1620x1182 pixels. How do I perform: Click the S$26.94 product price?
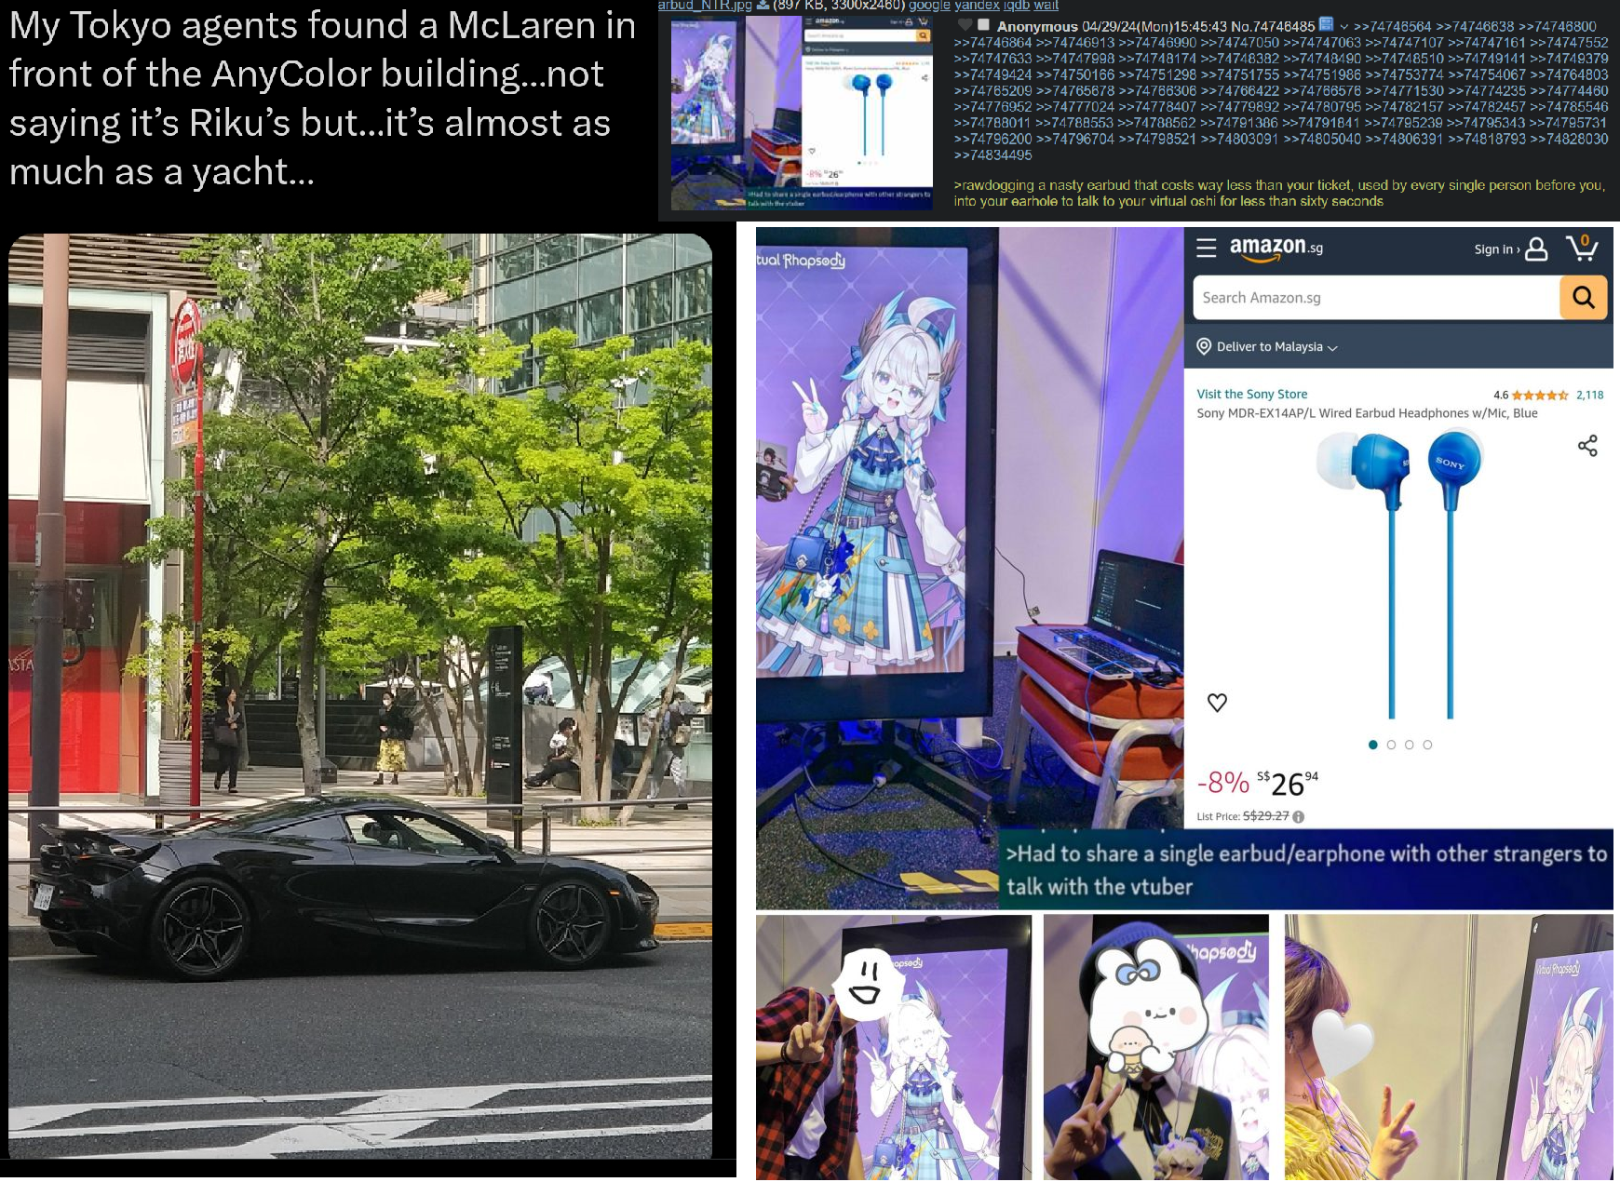1288,784
